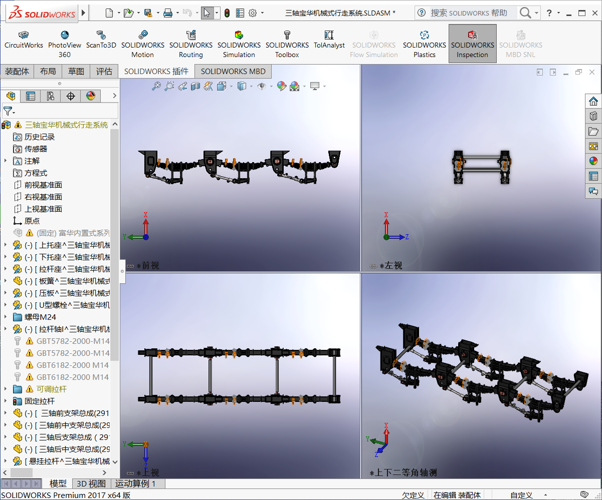Open the DimXpertManager tab
This screenshot has width=602, height=500.
pyautogui.click(x=71, y=96)
